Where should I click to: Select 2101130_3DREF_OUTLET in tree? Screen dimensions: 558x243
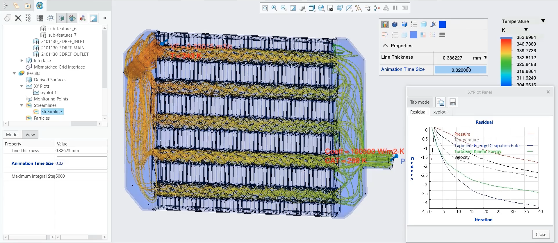point(65,54)
